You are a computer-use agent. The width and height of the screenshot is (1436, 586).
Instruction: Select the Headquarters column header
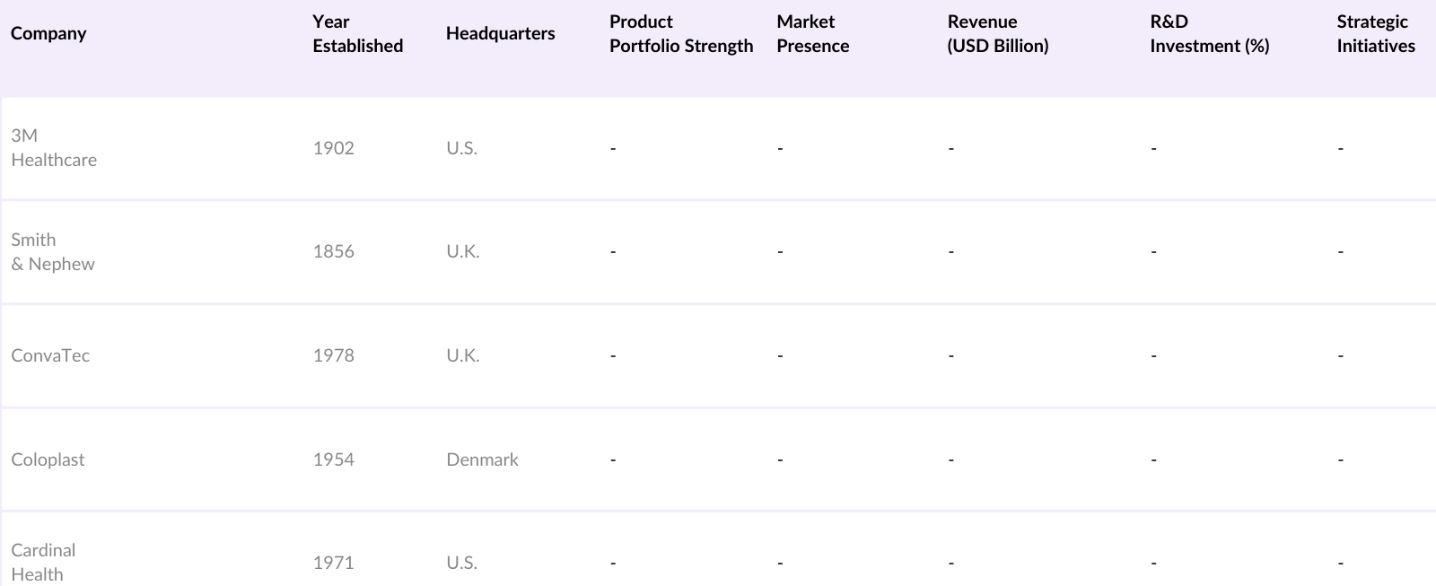coord(500,33)
